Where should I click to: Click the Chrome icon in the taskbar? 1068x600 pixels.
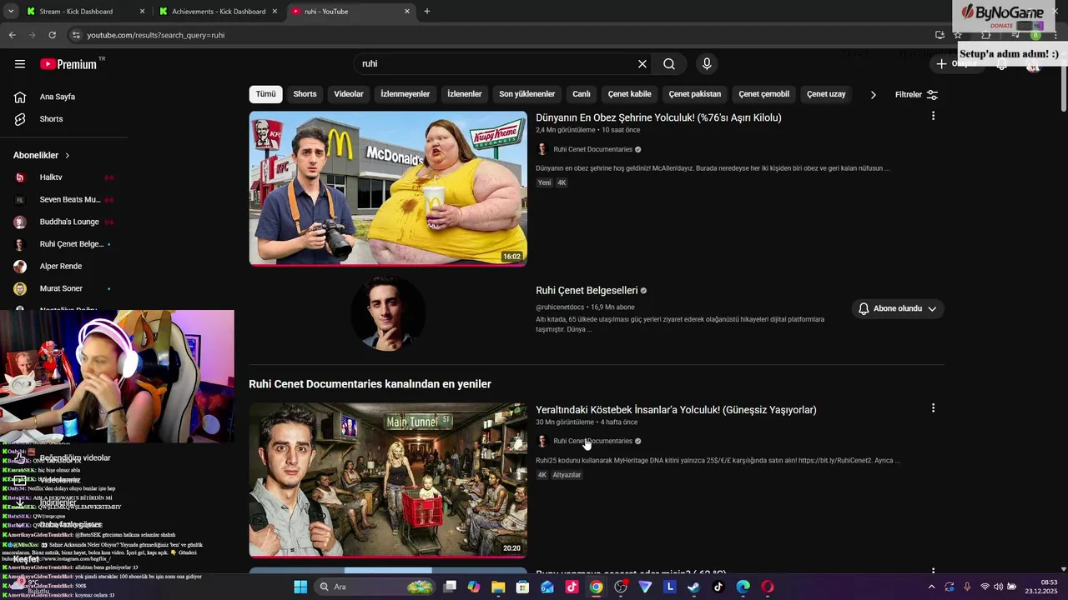point(596,587)
